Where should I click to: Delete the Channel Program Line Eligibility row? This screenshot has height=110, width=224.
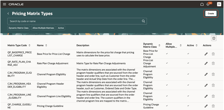point(213,96)
